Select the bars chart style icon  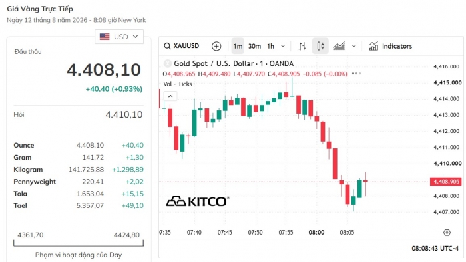(302, 46)
